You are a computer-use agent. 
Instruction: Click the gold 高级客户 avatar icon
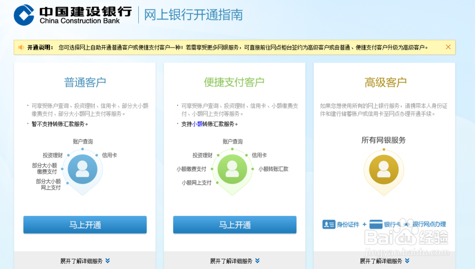click(384, 169)
